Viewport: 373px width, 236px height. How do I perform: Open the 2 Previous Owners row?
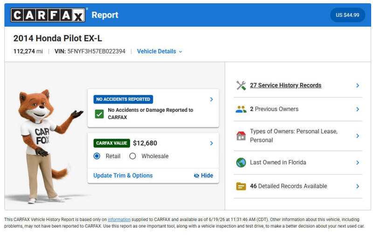298,109
